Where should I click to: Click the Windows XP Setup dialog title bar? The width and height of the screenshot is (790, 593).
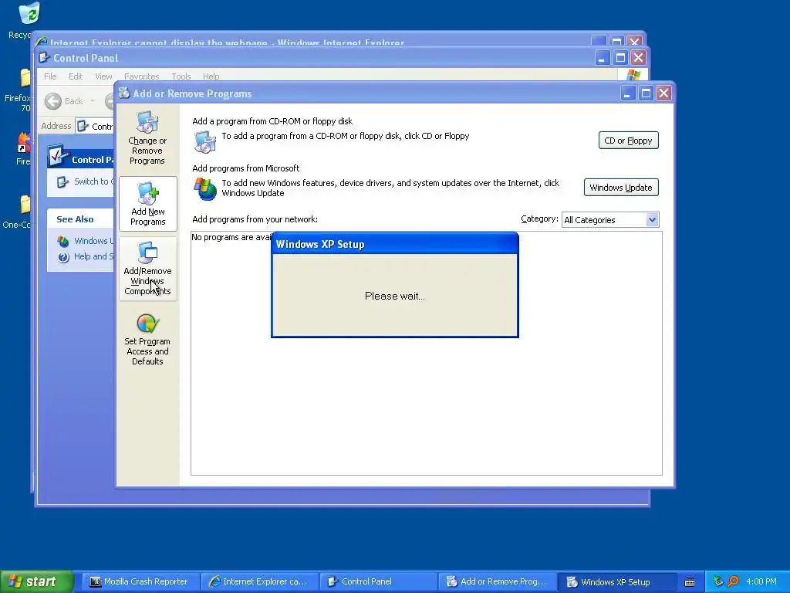395,244
